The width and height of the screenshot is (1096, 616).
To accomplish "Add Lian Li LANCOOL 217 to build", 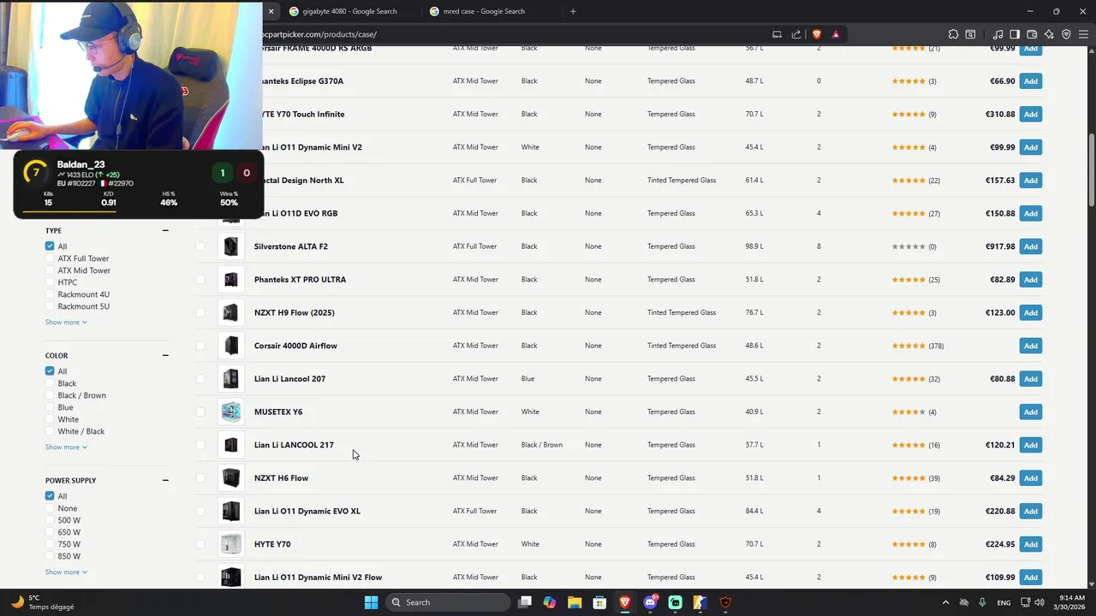I will click(1031, 445).
